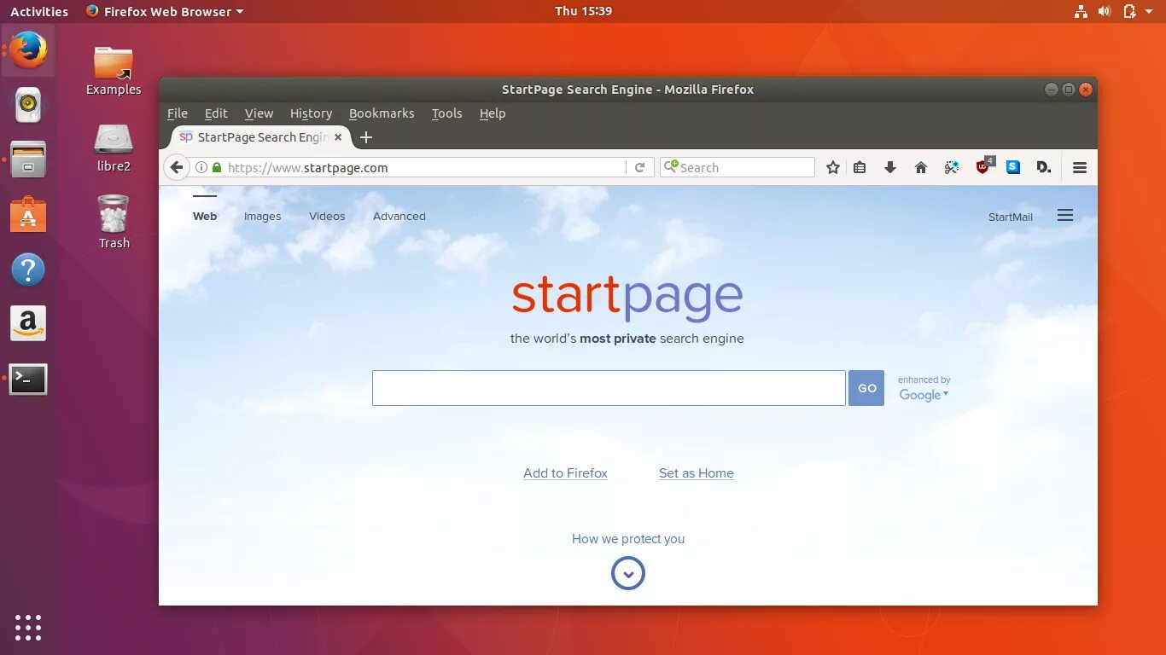
Task: Go to the Firefox home page icon
Action: pyautogui.click(x=921, y=168)
